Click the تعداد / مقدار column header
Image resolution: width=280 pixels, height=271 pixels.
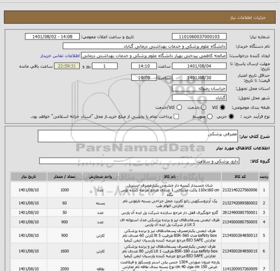[x=65, y=177]
